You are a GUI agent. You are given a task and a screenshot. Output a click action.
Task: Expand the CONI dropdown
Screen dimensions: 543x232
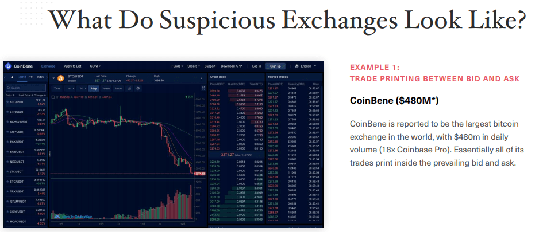coord(95,66)
